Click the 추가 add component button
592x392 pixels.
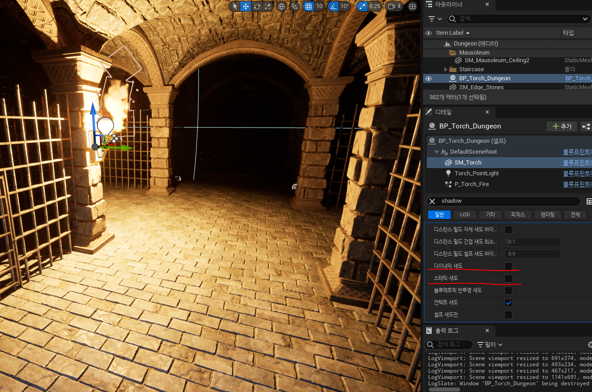coord(562,127)
